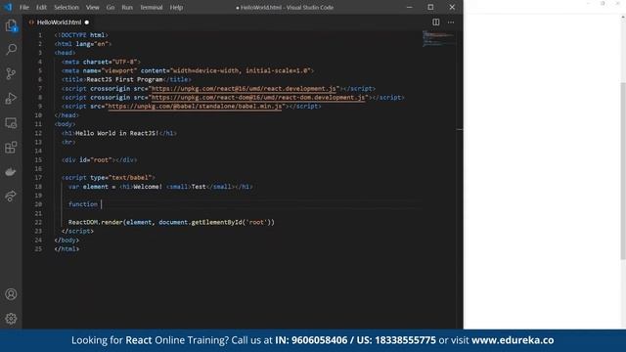Viewport: 626px width, 352px height.
Task: Open the Manage settings gear
Action: pos(11,319)
